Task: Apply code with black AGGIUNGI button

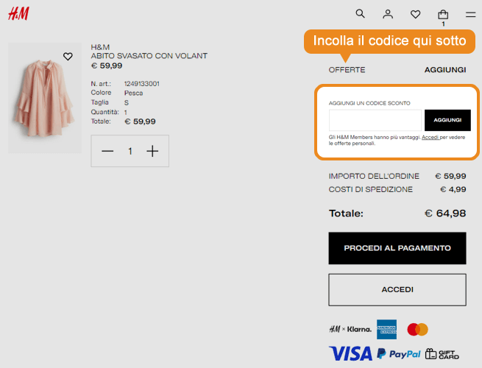Action: (447, 120)
